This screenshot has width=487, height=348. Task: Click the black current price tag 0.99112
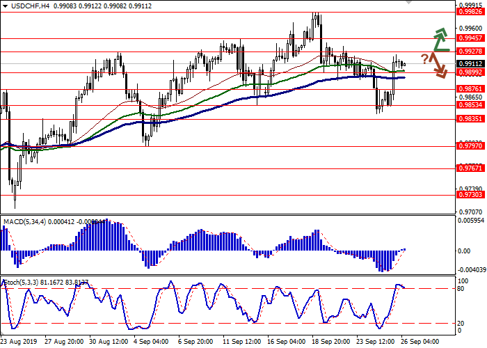[470, 63]
